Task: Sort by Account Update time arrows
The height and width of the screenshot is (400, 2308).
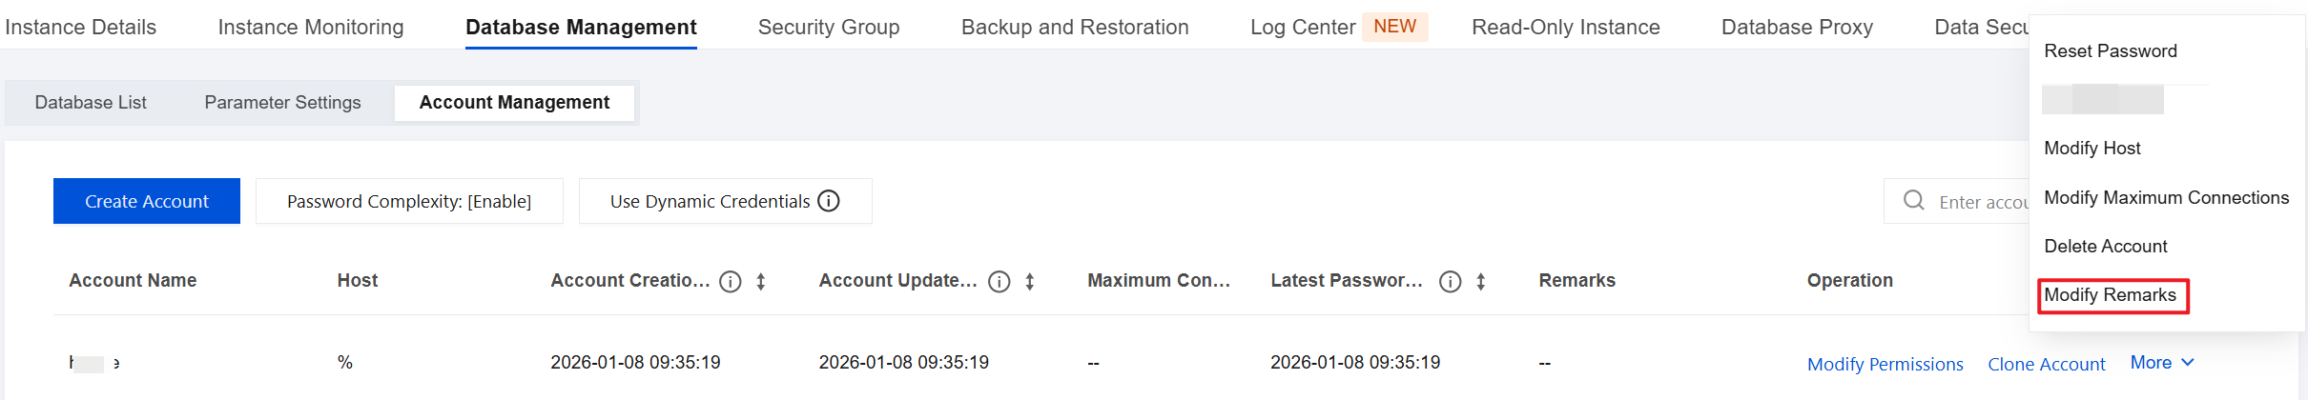Action: pyautogui.click(x=1030, y=282)
